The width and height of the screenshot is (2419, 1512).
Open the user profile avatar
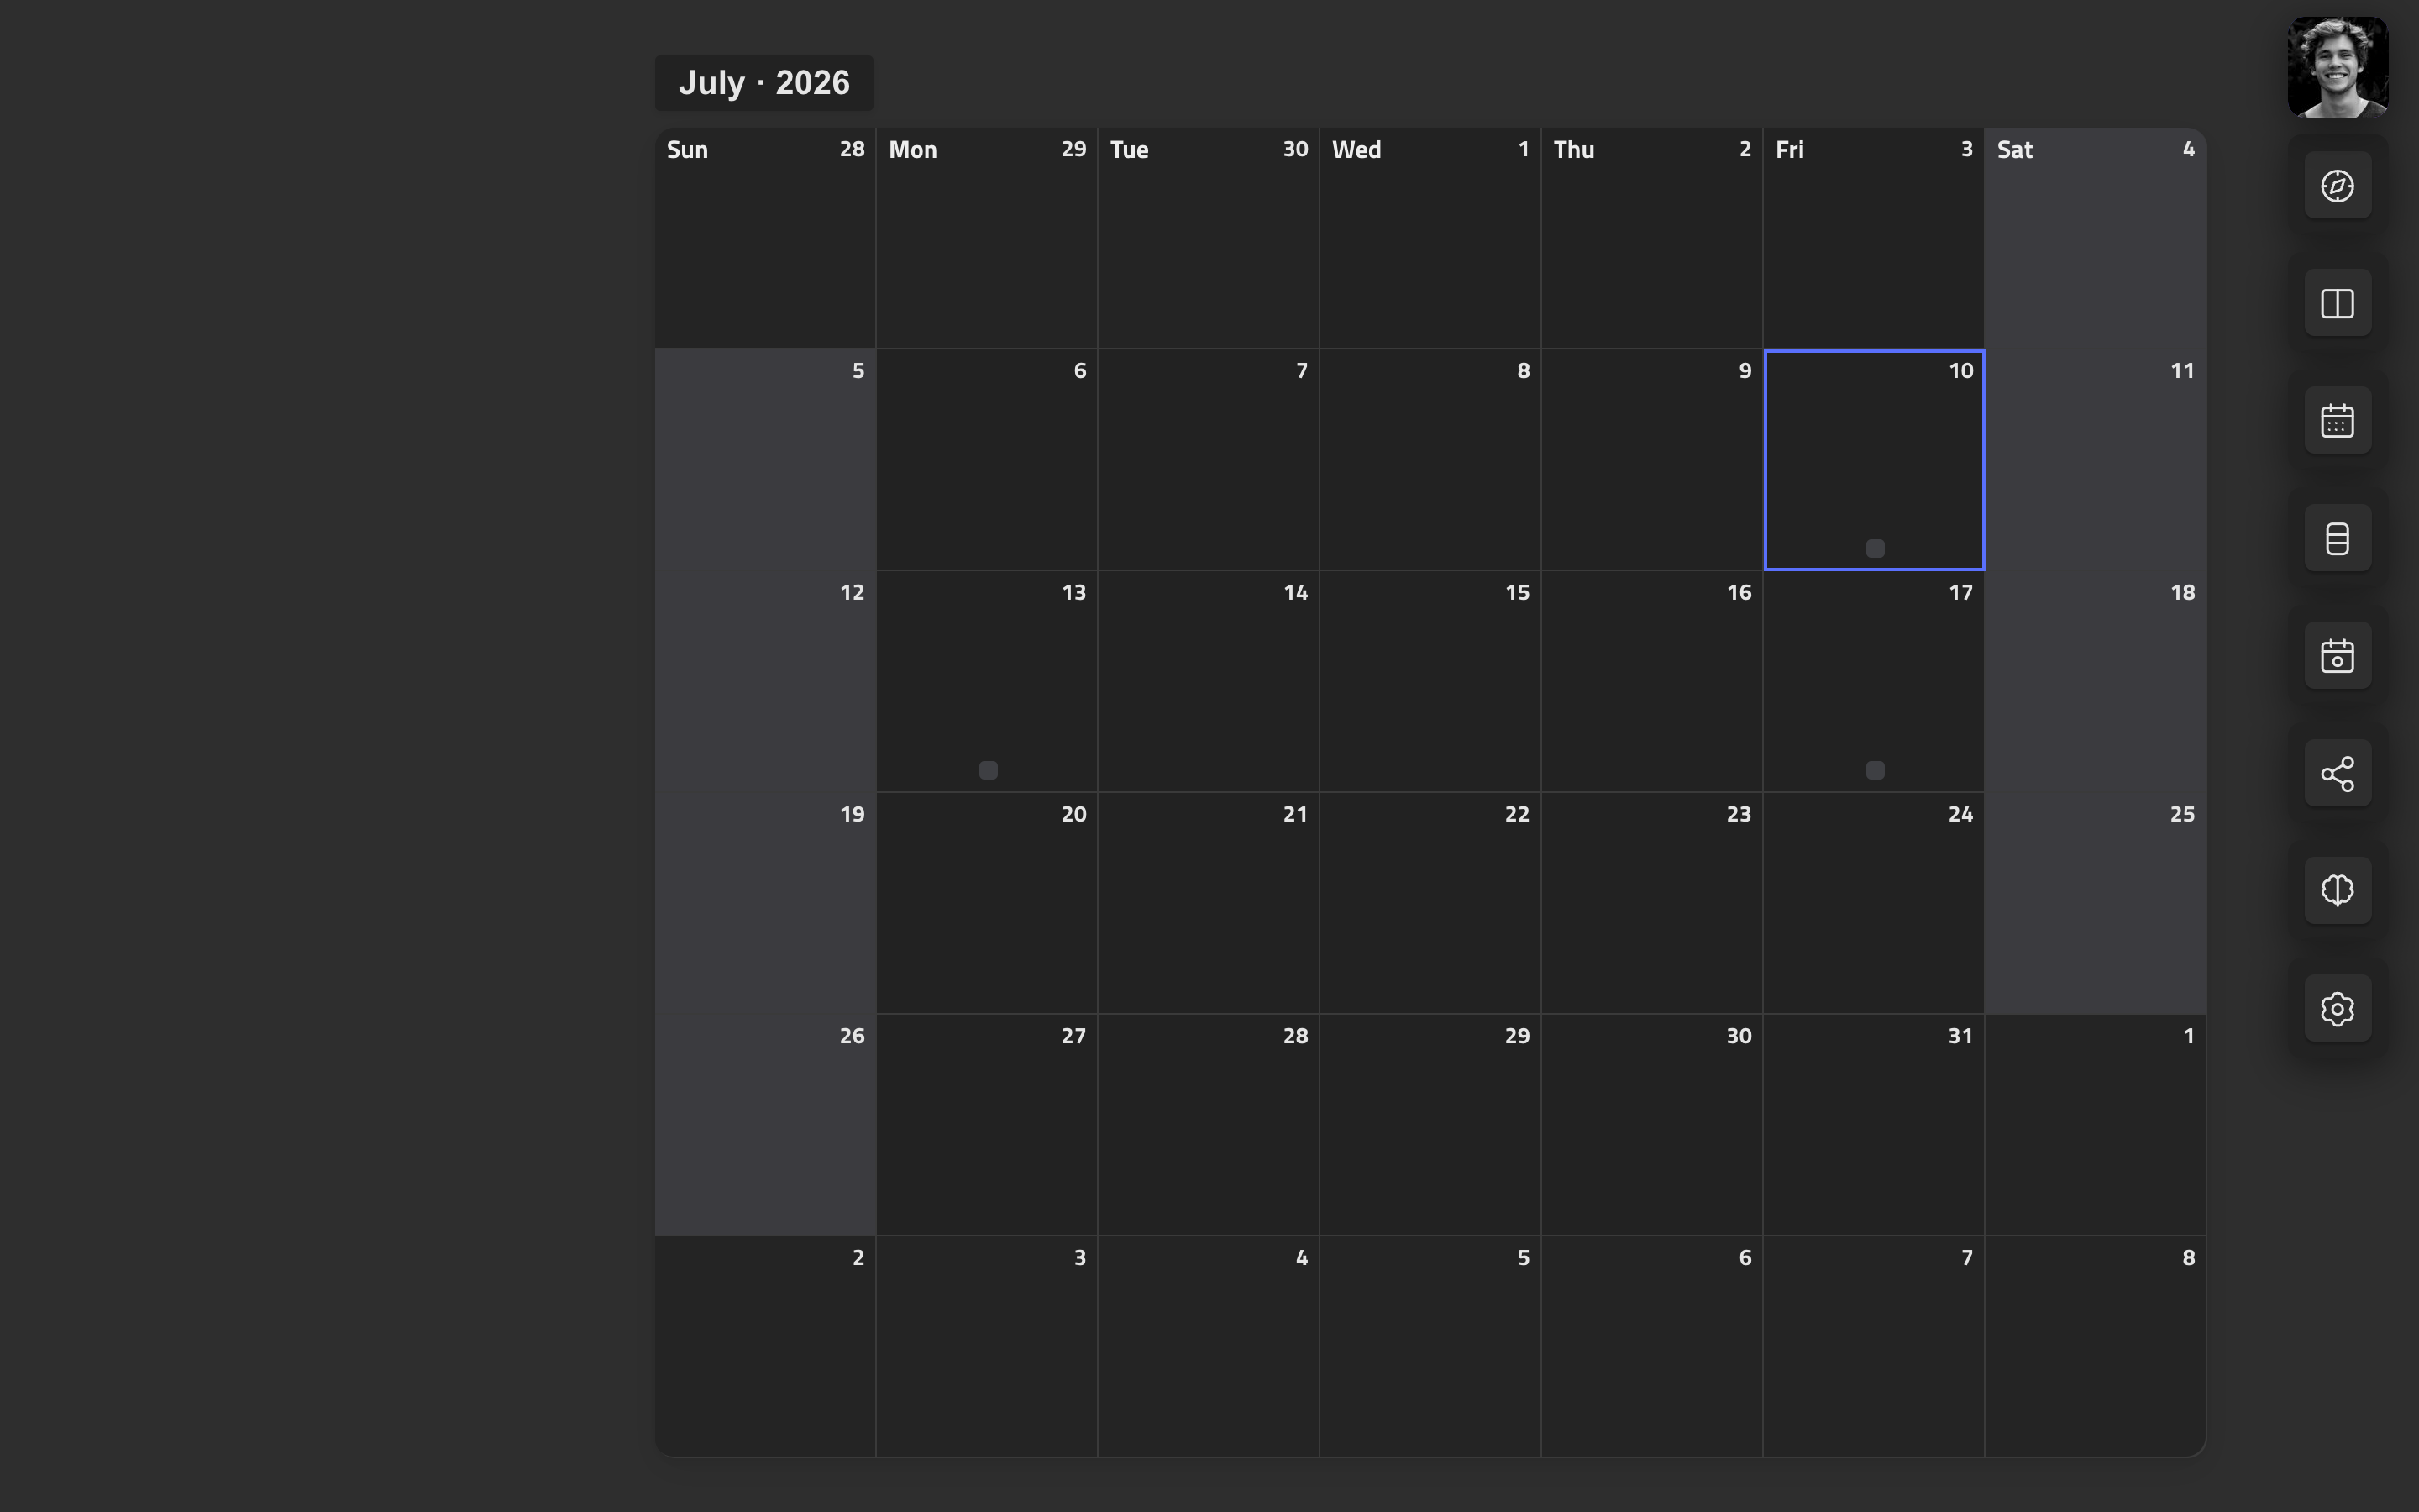(2337, 67)
